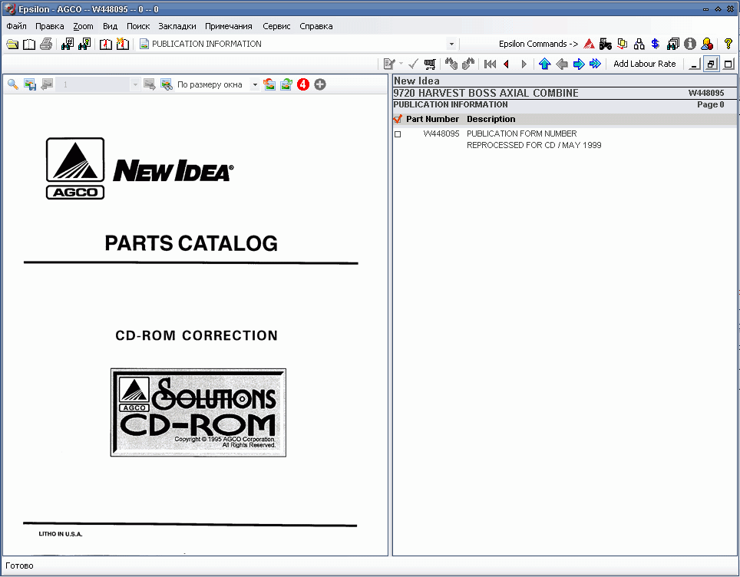Click the blue forward navigation arrow
740x577 pixels.
[x=578, y=64]
